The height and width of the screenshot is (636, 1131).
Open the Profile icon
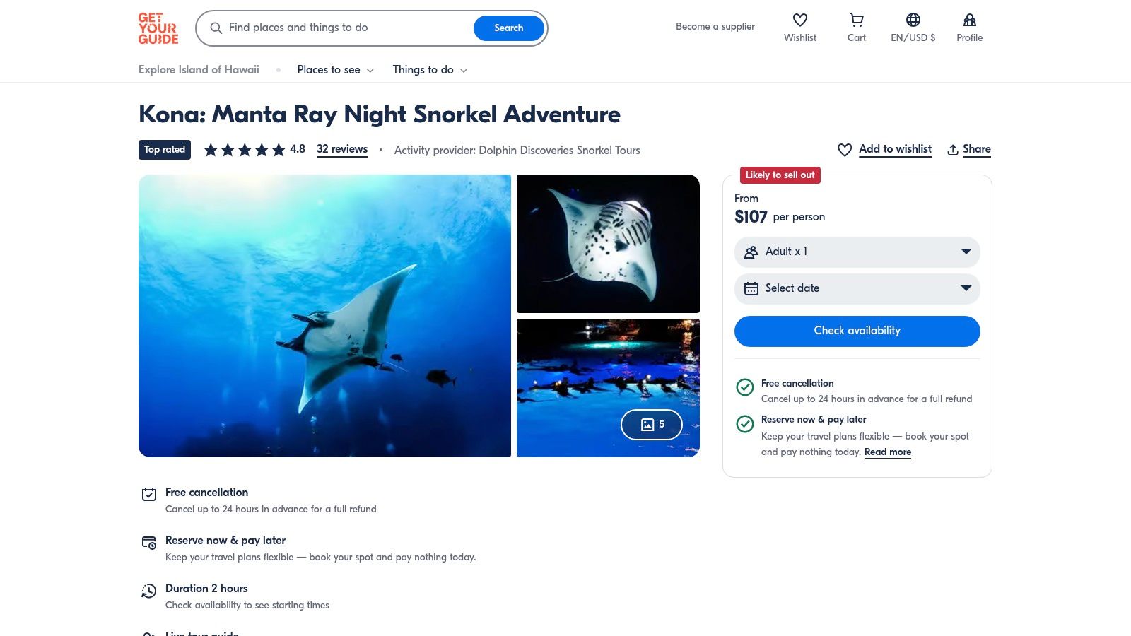point(969,20)
